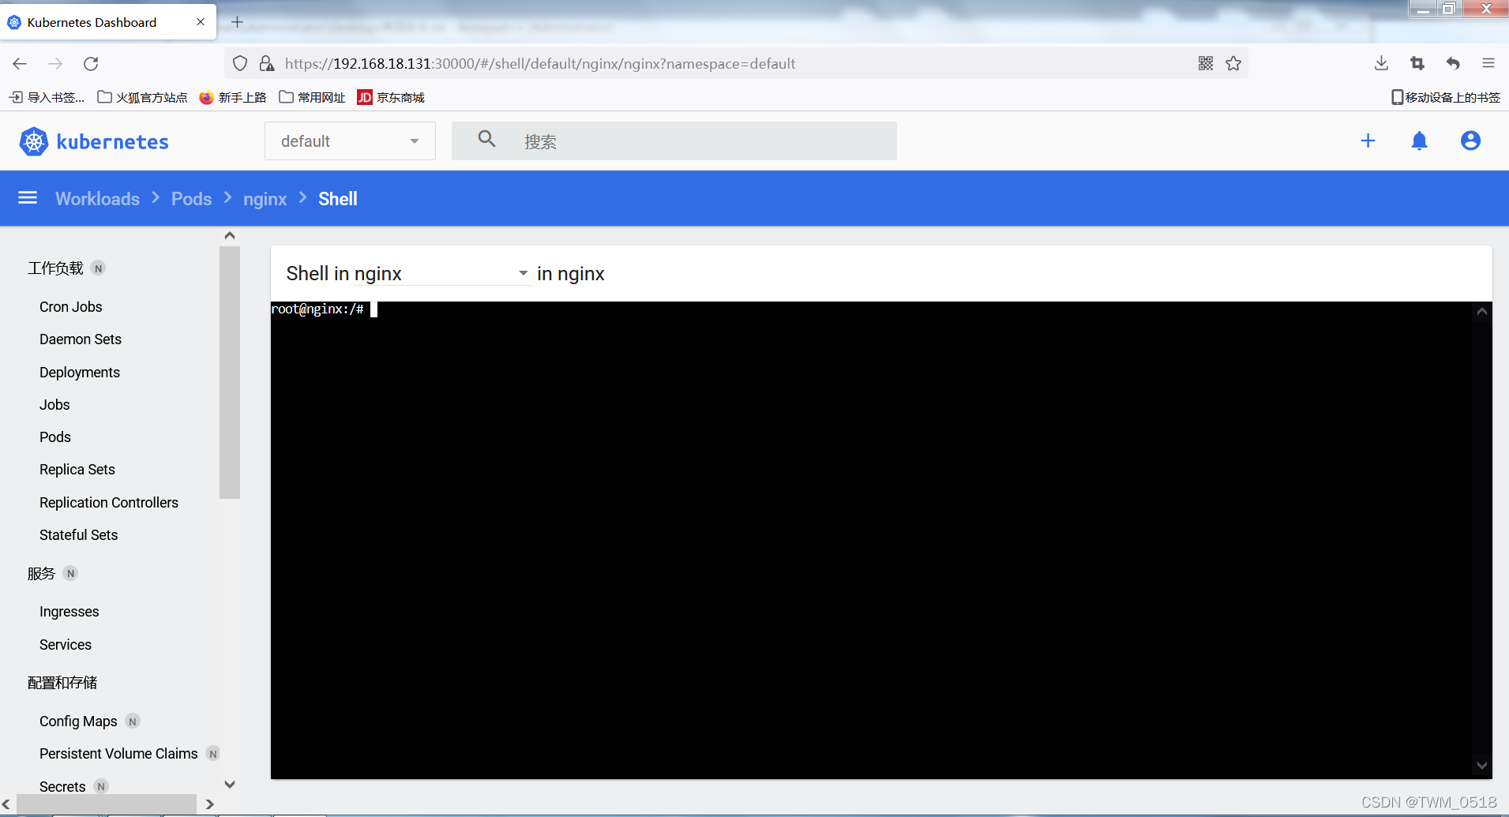
Task: Open the default namespace dropdown
Action: 350,141
